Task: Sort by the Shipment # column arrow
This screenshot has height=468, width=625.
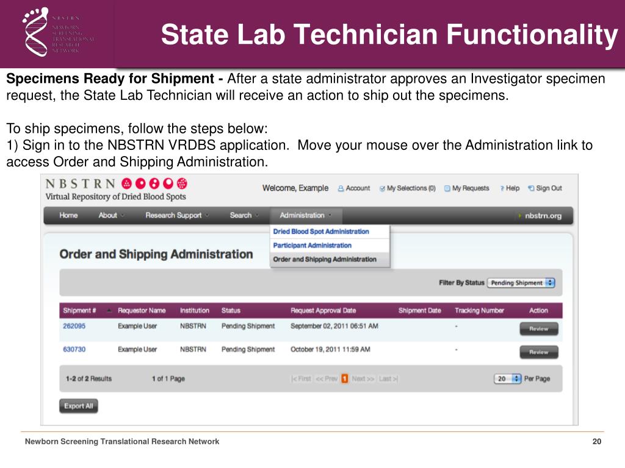Action: click(x=109, y=310)
